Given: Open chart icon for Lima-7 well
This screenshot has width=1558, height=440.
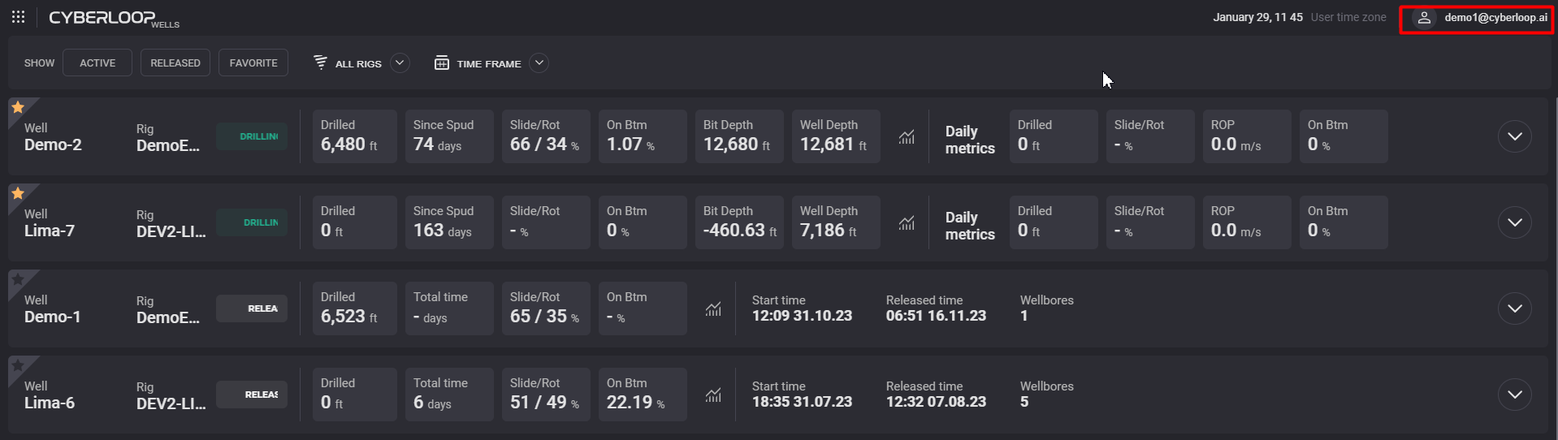Looking at the screenshot, I should pyautogui.click(x=907, y=222).
